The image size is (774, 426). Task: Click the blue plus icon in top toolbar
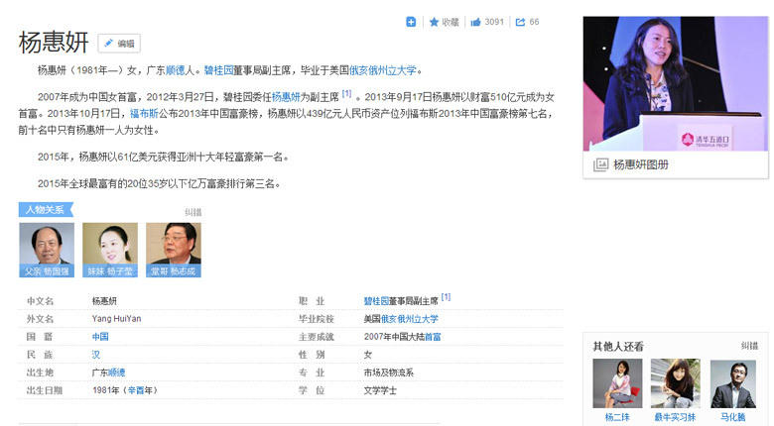tap(411, 22)
